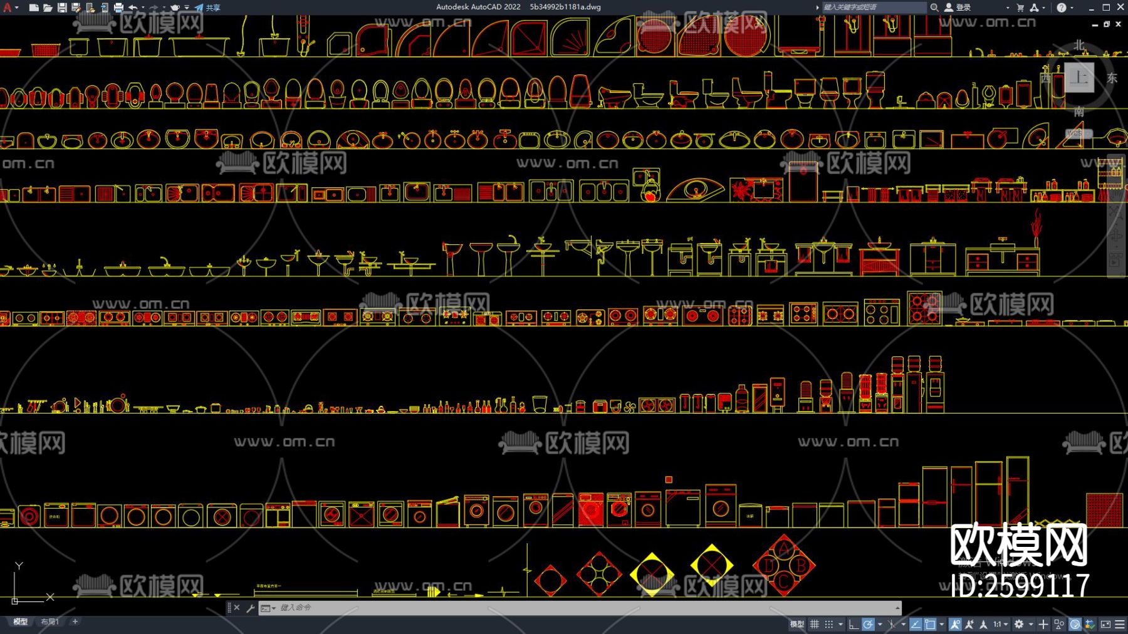Rotate view to 东 on ViewCube
The image size is (1128, 634).
click(1112, 78)
